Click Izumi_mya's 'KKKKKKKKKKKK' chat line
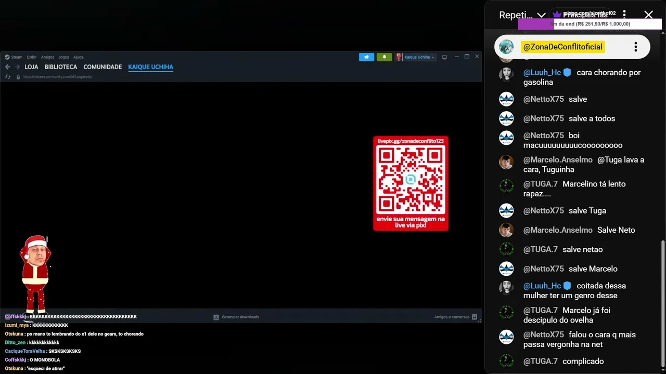Viewport: 666px width, 374px height. (x=36, y=325)
